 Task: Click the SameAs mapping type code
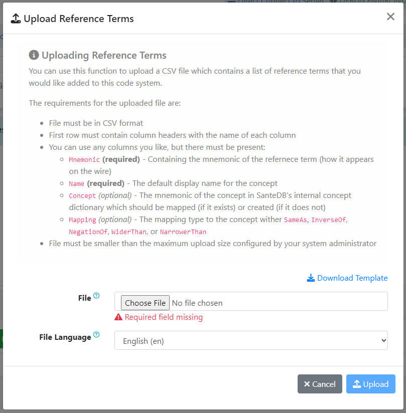coord(295,220)
